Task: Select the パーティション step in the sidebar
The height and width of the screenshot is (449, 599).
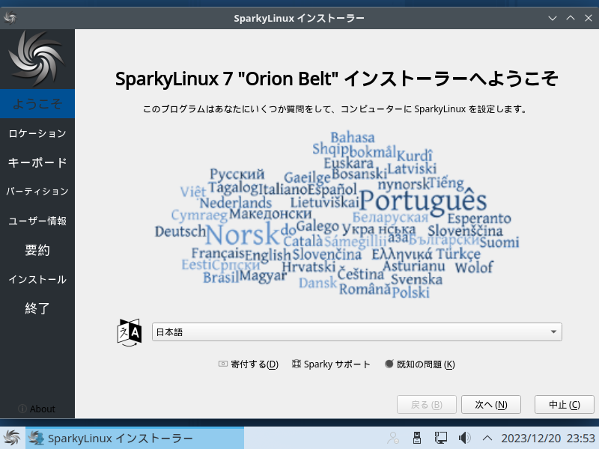Action: pos(37,192)
